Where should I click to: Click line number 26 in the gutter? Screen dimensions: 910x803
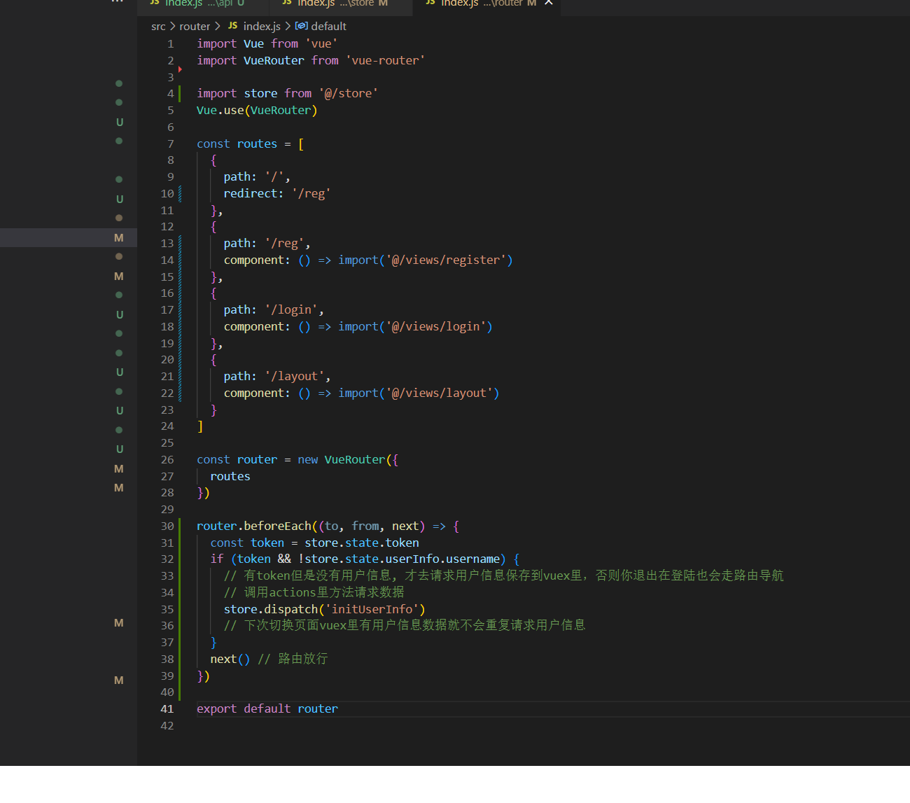tap(167, 460)
